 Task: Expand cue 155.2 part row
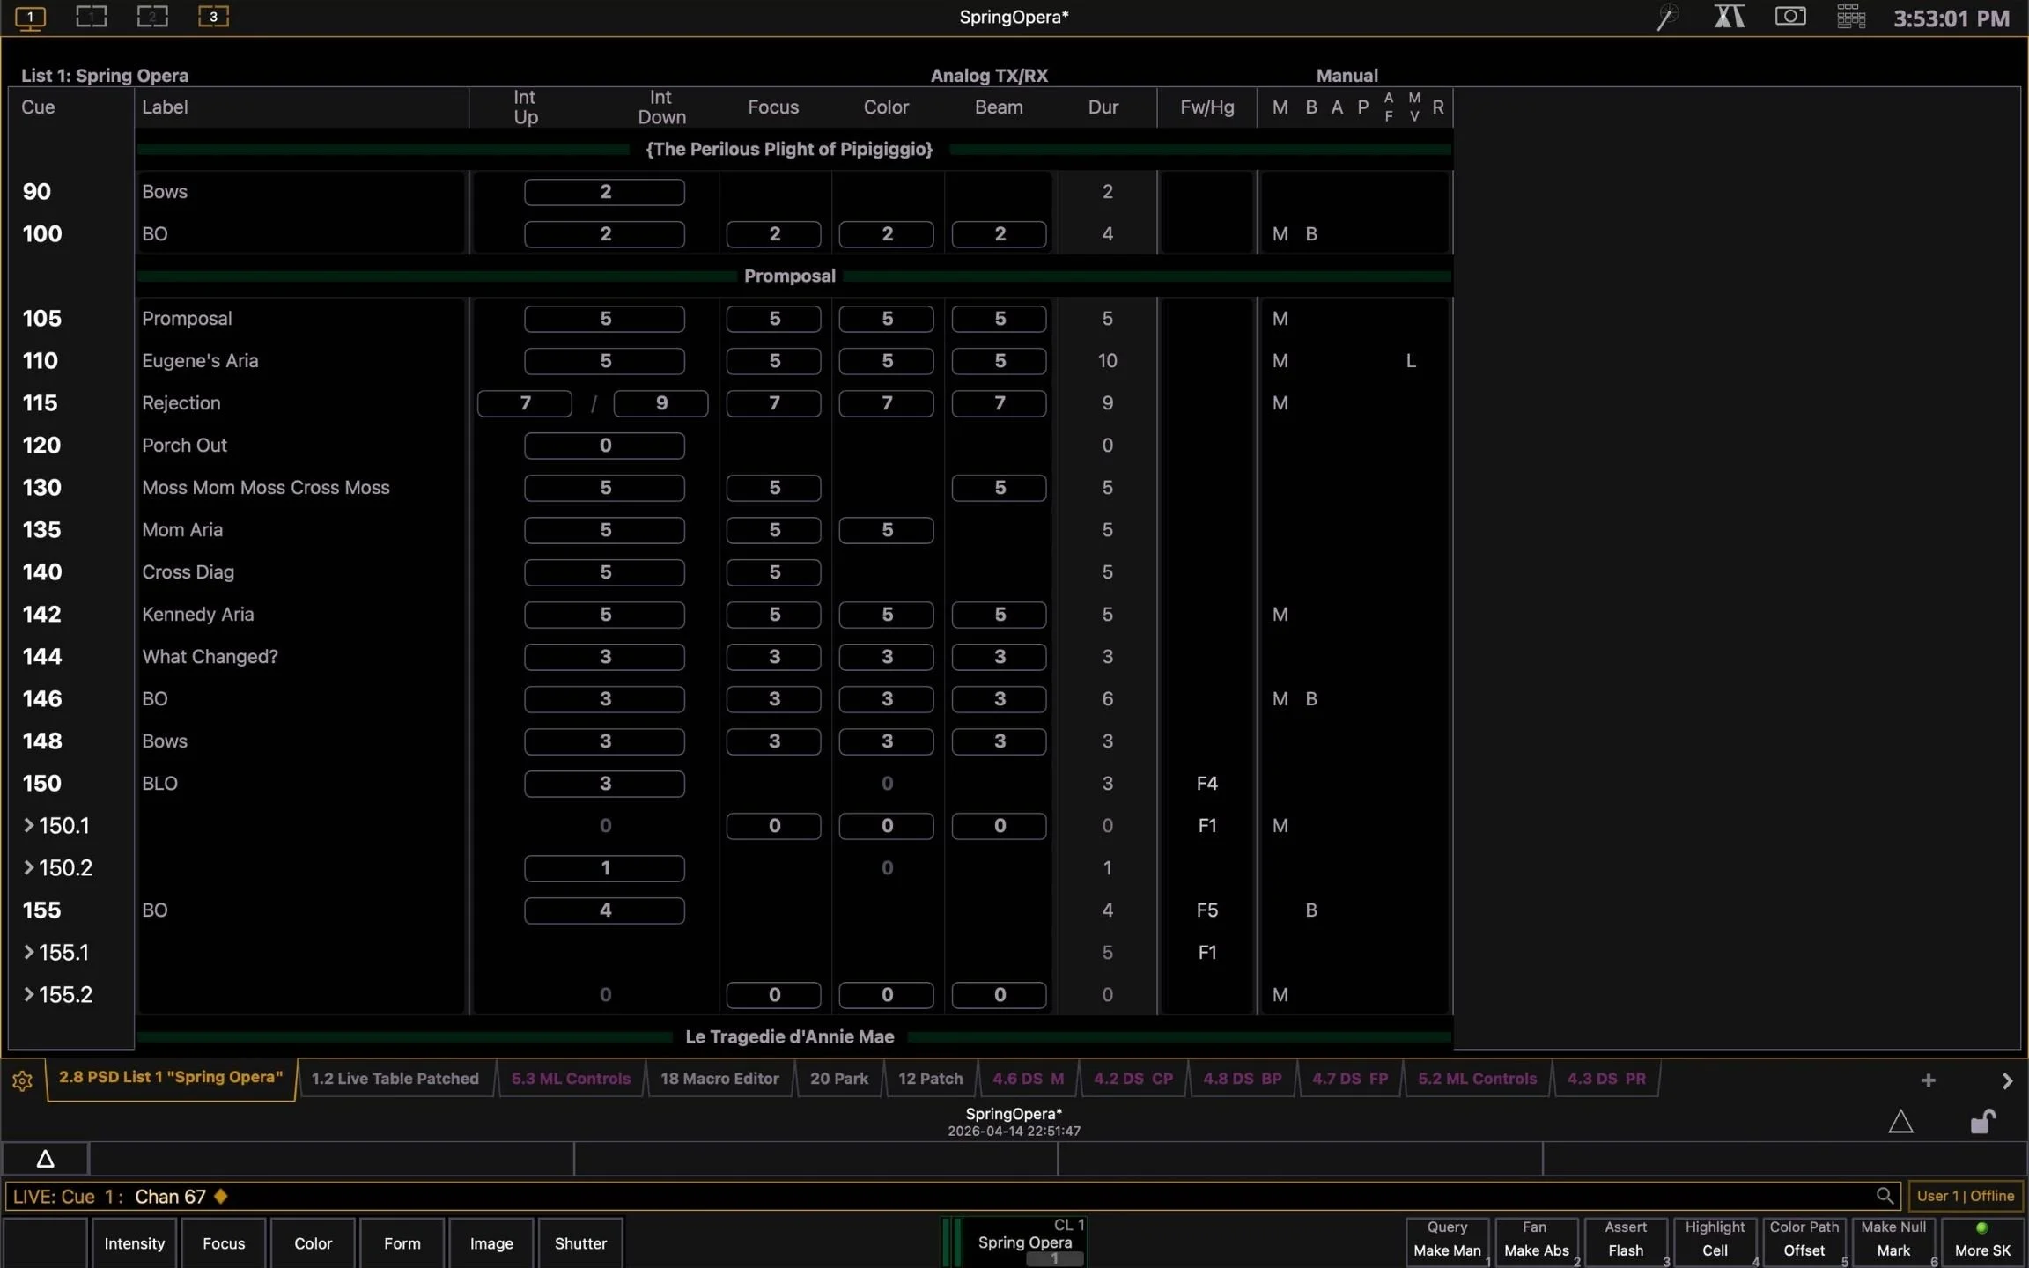coord(29,994)
